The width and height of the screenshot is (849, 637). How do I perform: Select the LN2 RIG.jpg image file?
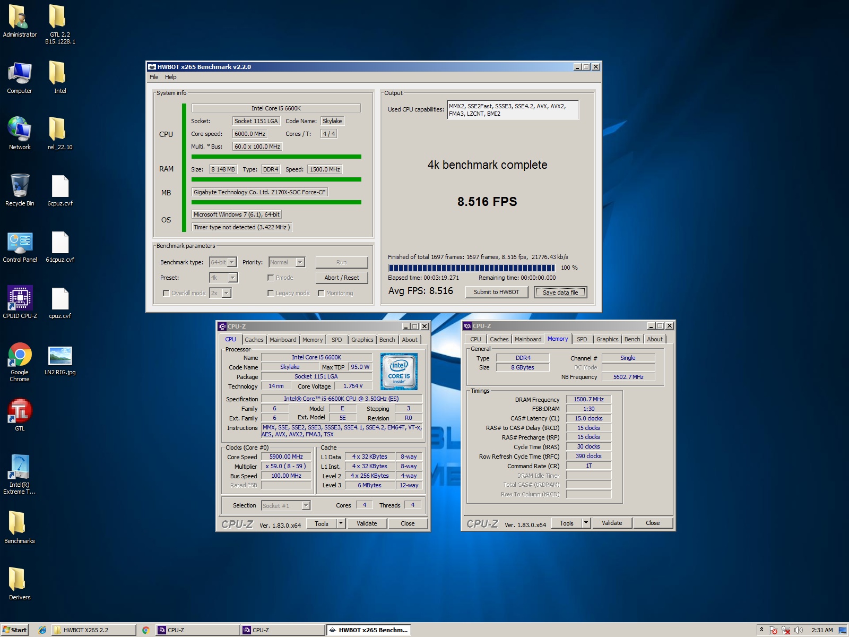point(60,360)
